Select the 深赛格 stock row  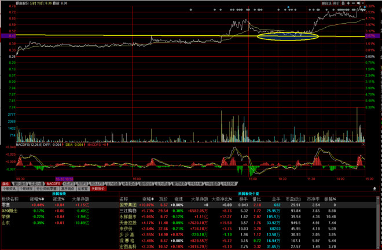(248, 241)
